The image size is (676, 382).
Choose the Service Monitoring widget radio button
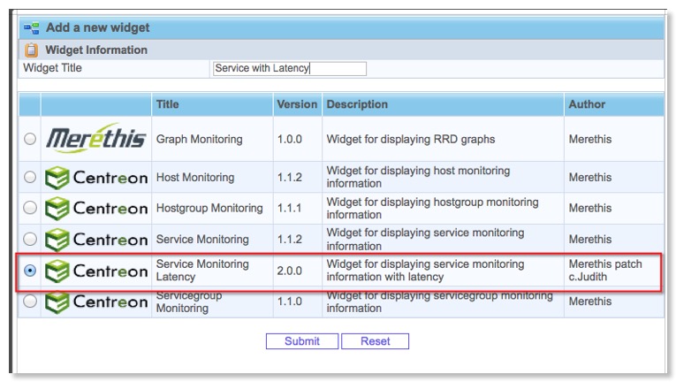(x=30, y=240)
